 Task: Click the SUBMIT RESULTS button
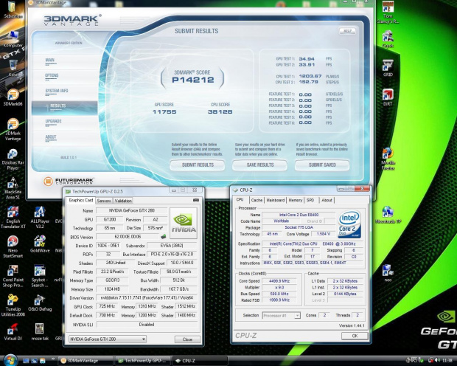[198, 165]
